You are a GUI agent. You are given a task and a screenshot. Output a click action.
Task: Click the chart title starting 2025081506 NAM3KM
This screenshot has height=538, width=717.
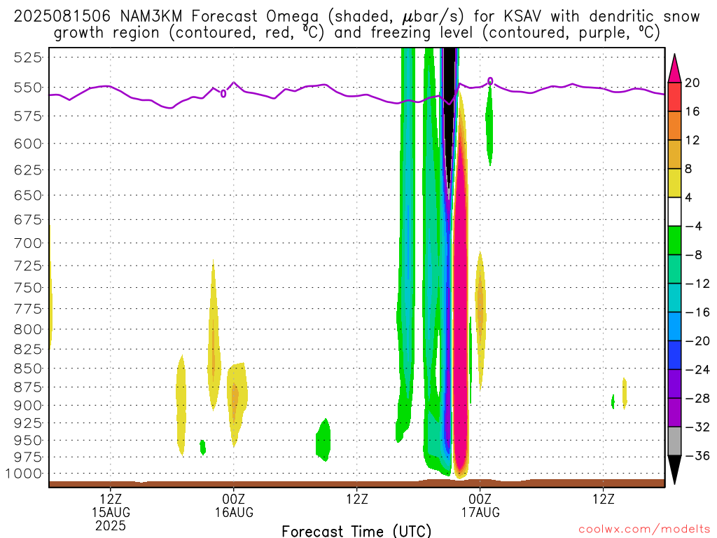click(x=356, y=25)
